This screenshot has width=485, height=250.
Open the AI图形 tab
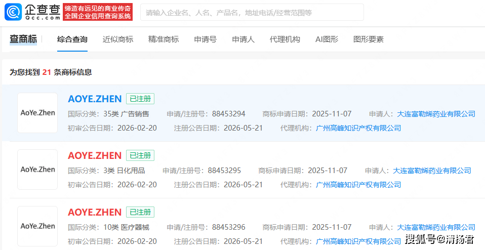pos(327,39)
